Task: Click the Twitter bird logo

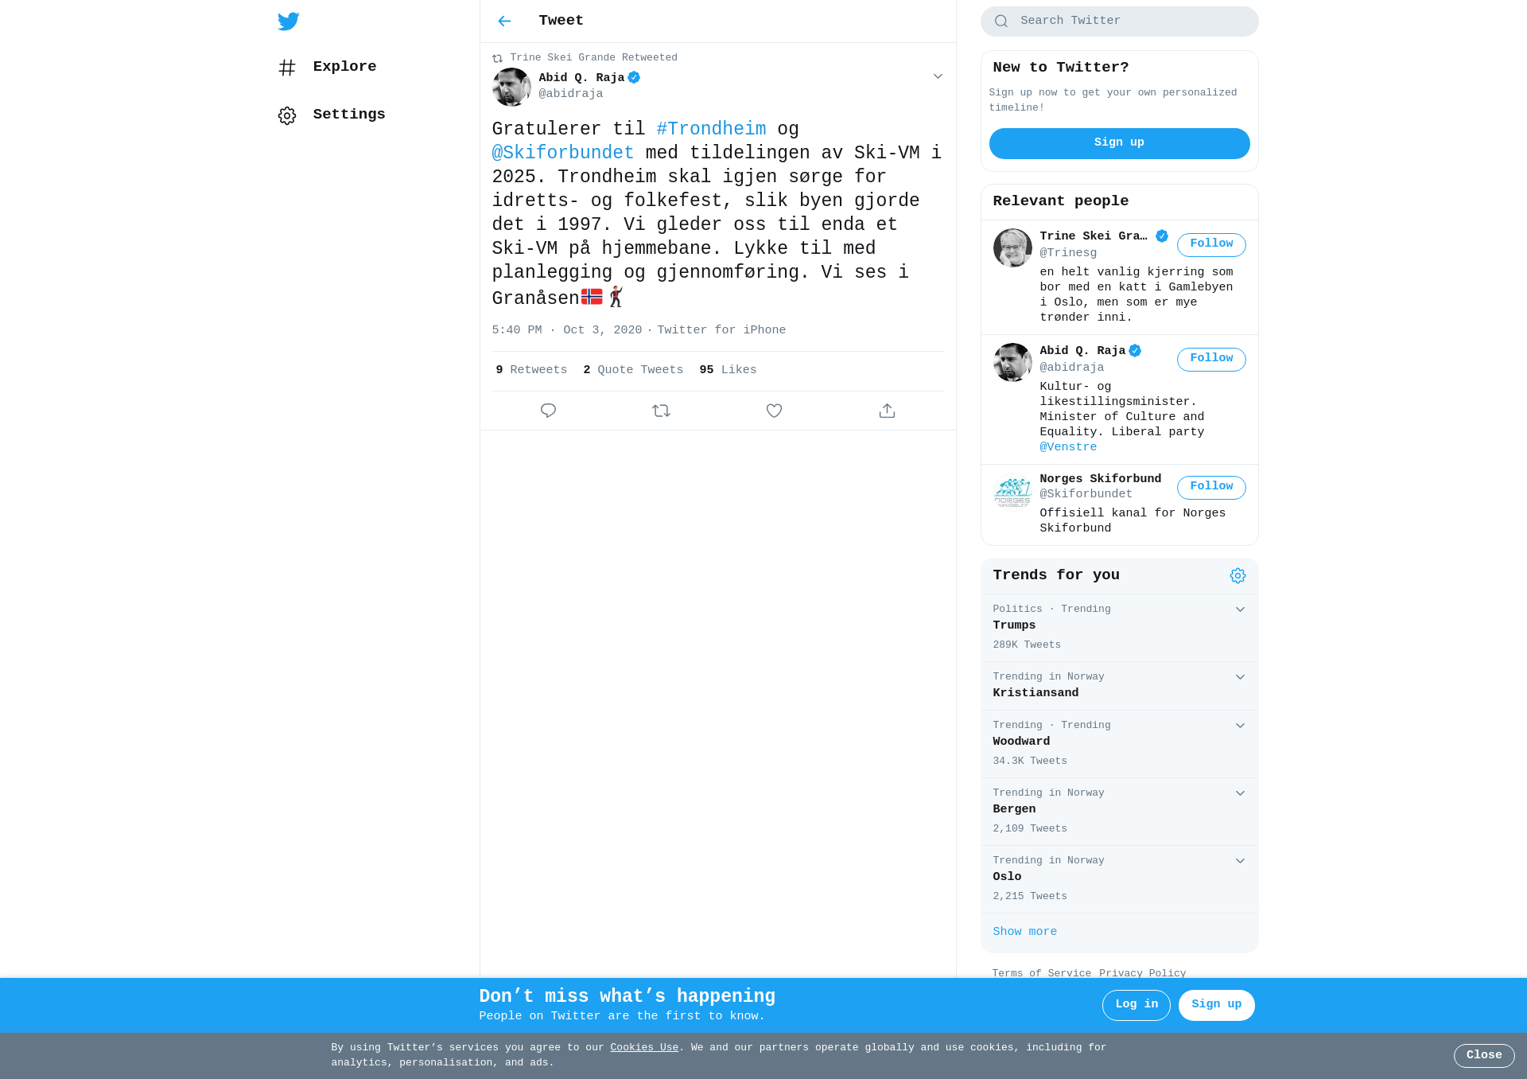Action: pyautogui.click(x=288, y=21)
